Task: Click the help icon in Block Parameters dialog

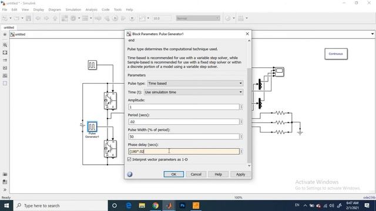Action: [x=130, y=175]
